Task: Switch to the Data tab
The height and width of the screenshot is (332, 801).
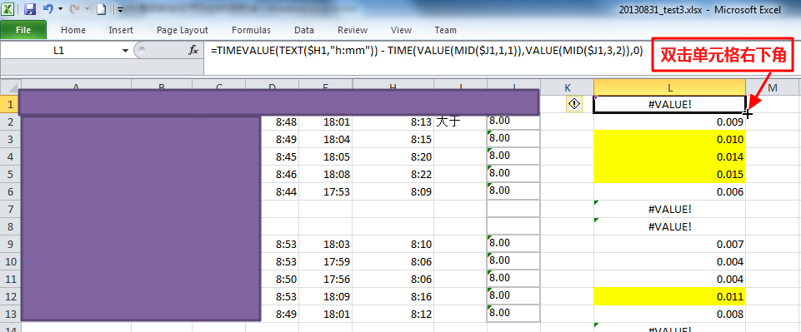Action: (304, 30)
